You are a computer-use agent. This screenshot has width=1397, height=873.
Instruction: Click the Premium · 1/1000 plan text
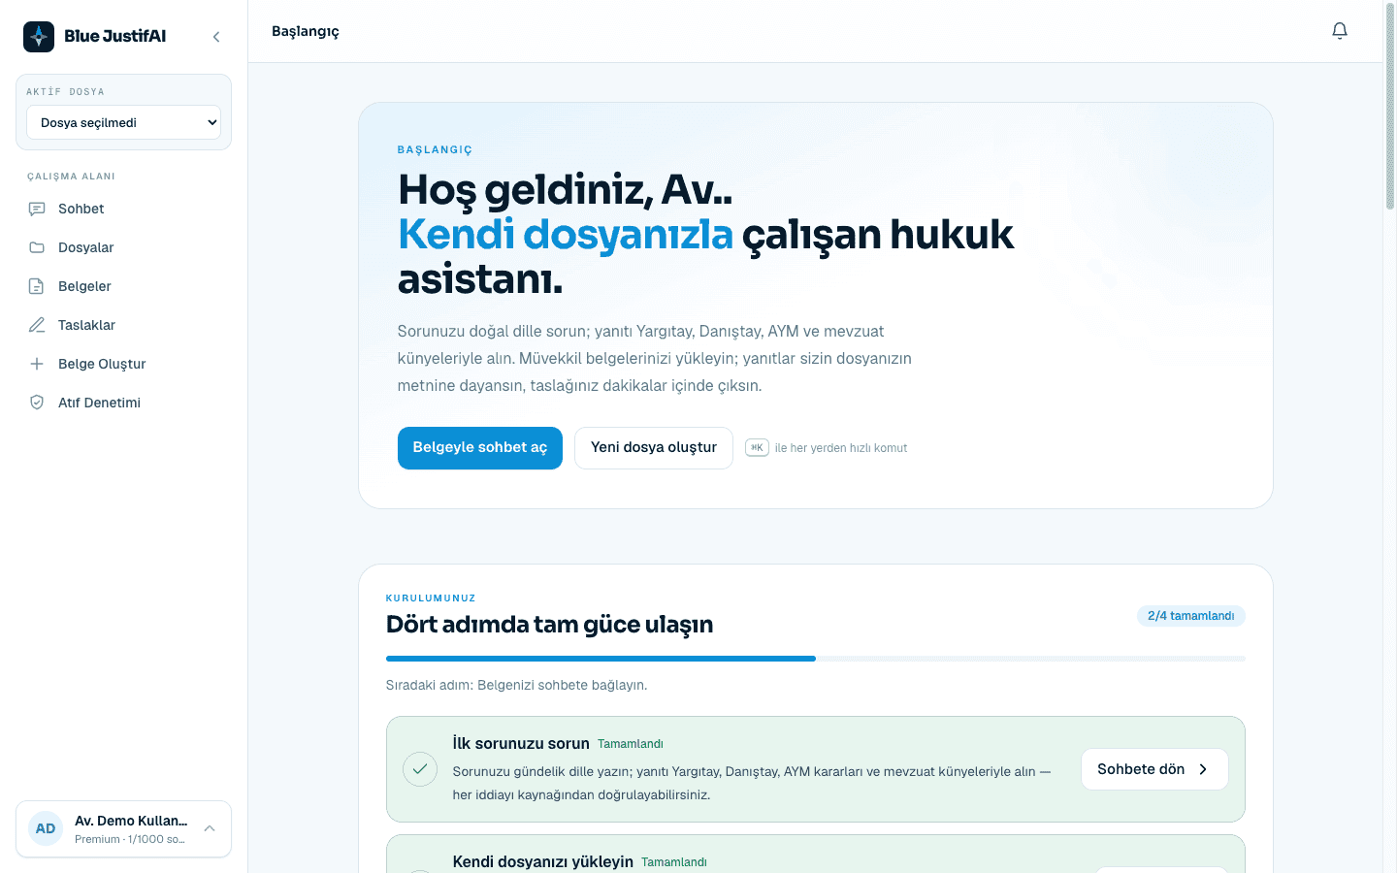pos(129,839)
